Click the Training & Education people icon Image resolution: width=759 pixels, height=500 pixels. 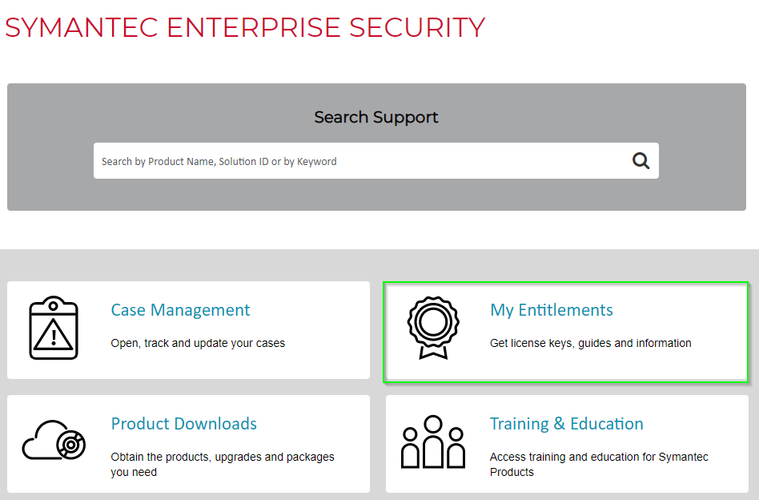433,442
